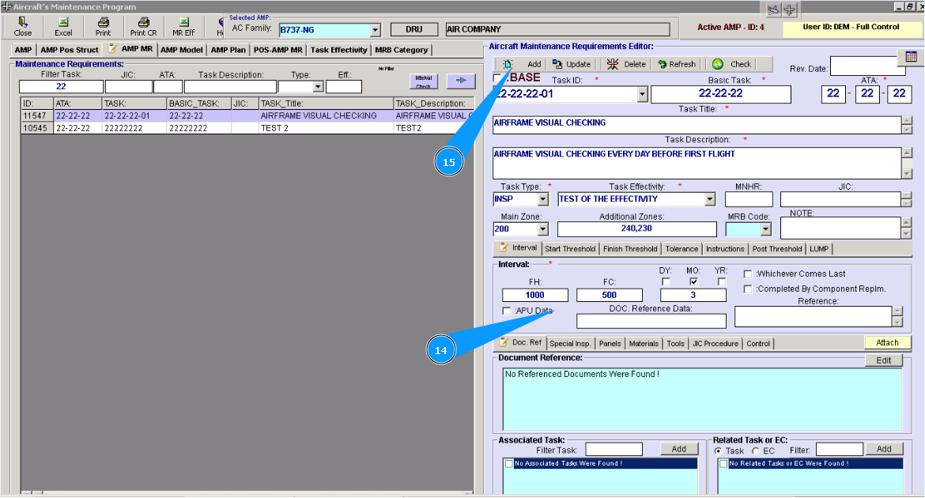Open the calendar icon beside Rev. Date
The image size is (925, 498).
pos(911,57)
